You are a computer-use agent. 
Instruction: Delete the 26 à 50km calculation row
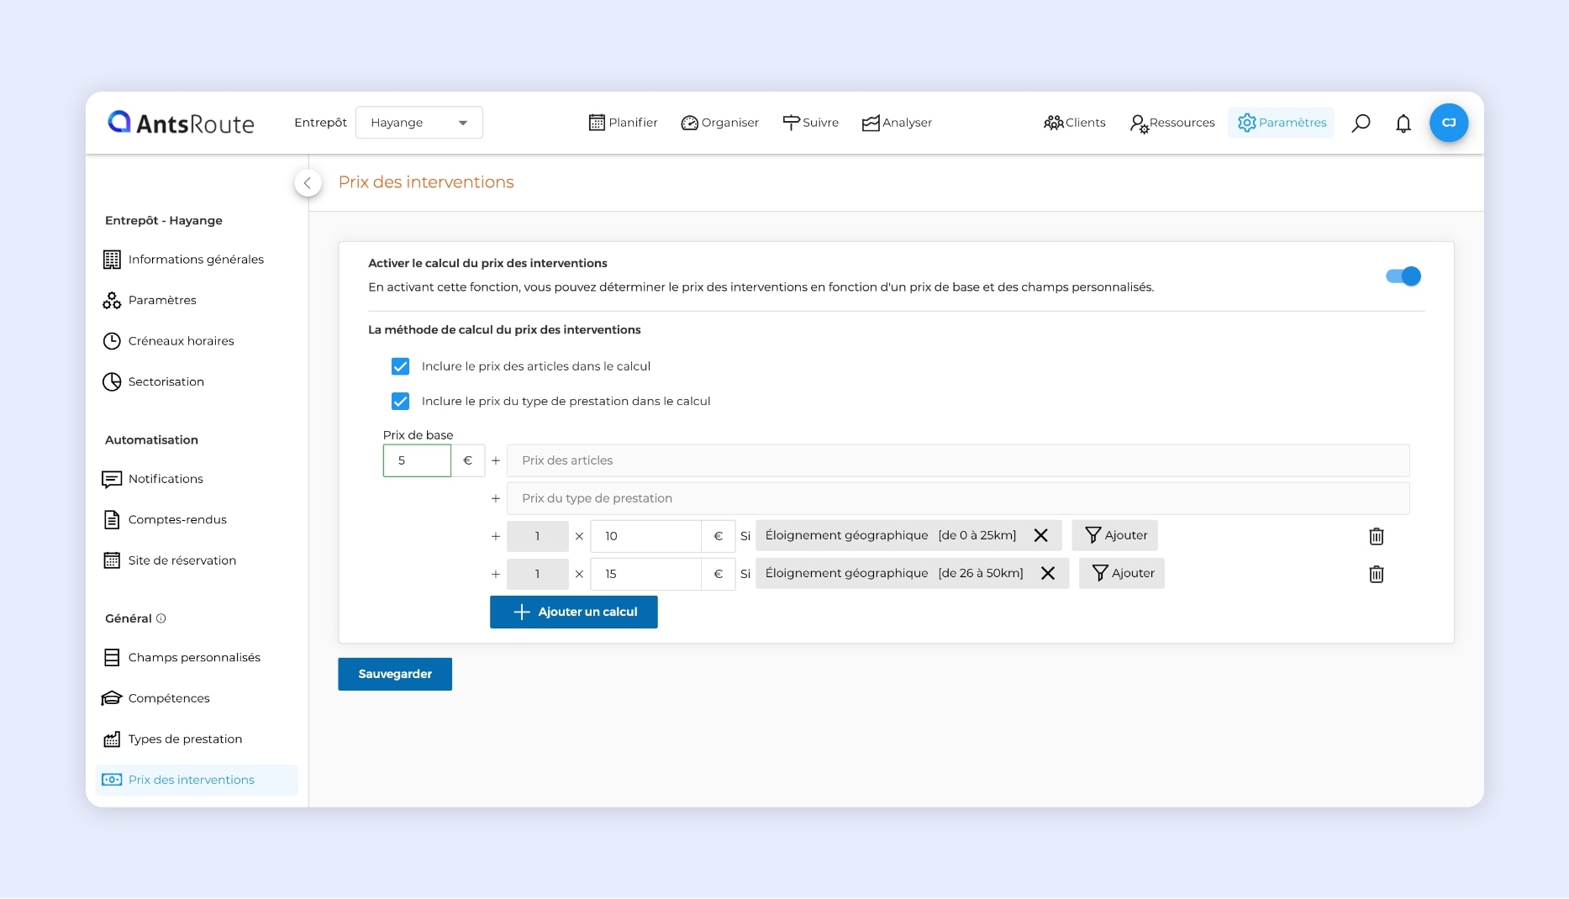1376,574
